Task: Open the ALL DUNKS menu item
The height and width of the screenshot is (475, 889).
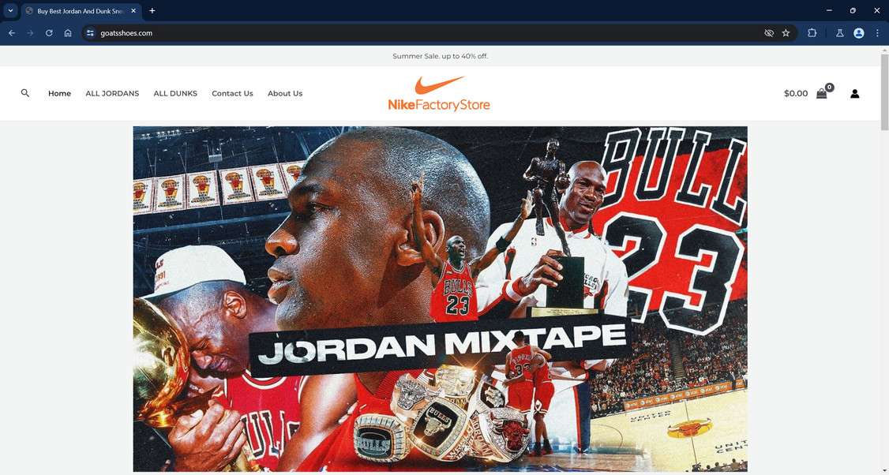Action: [x=175, y=94]
